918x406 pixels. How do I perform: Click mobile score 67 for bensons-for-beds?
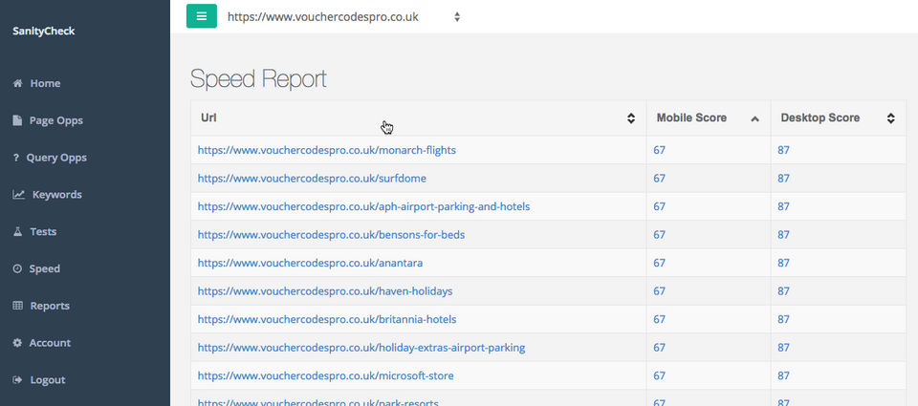point(659,235)
